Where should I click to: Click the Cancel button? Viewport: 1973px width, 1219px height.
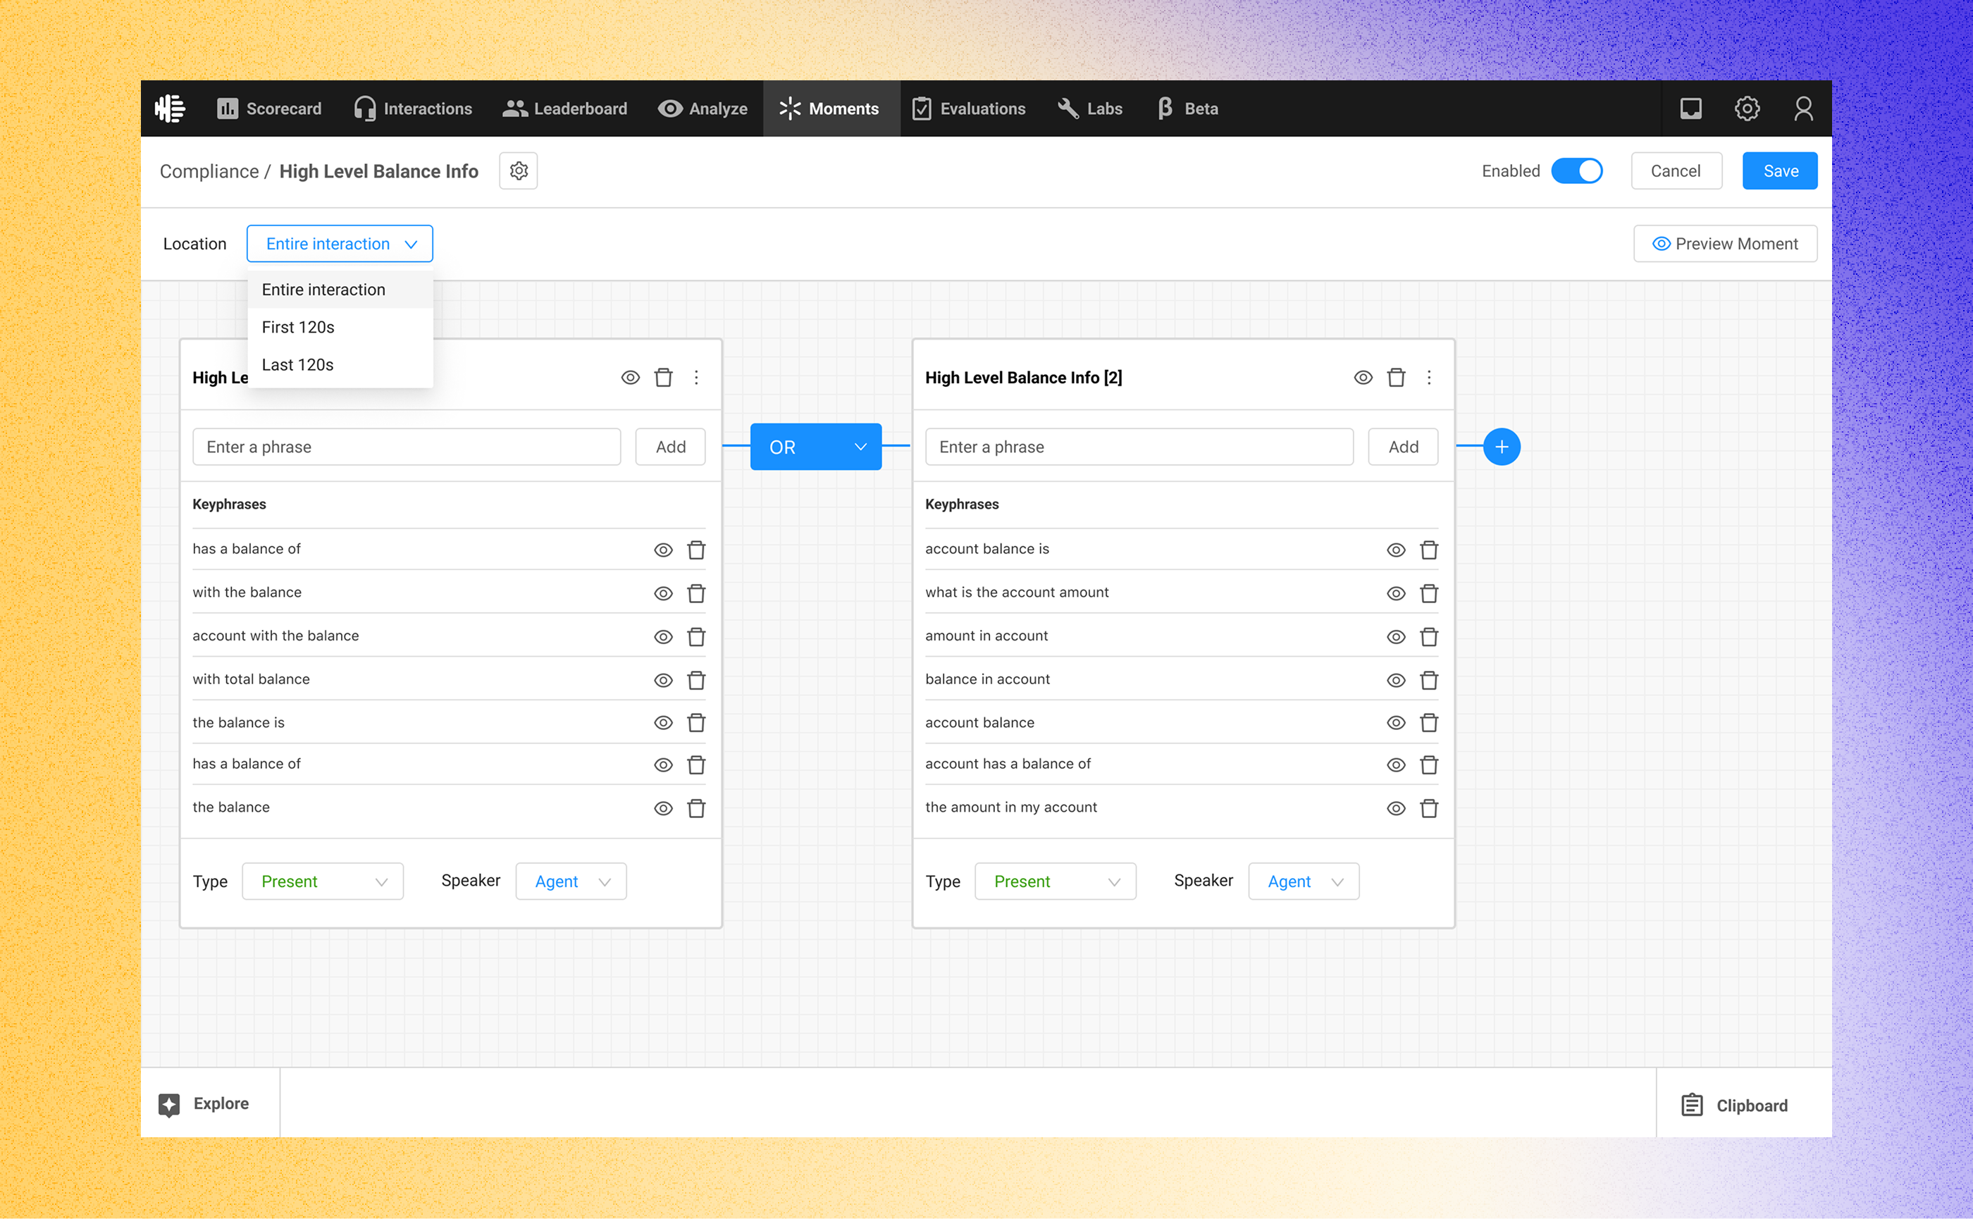coord(1676,171)
